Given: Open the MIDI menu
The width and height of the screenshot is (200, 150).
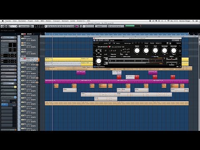Looking at the screenshot, I should 42,21.
